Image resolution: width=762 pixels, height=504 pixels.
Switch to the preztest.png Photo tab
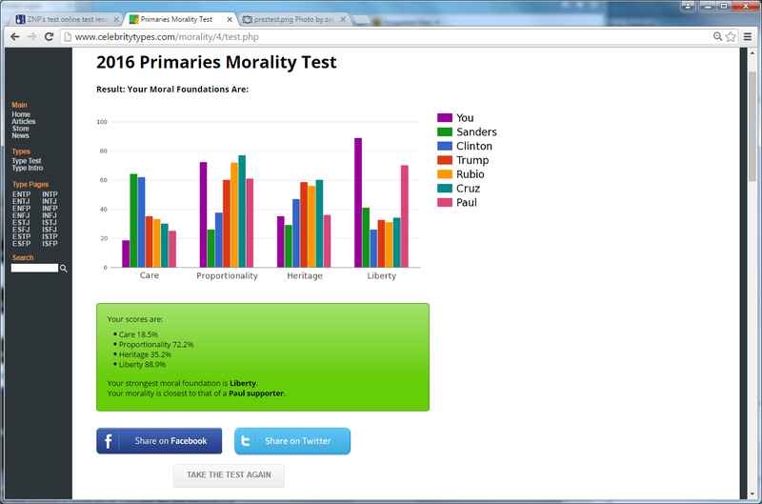pyautogui.click(x=293, y=19)
